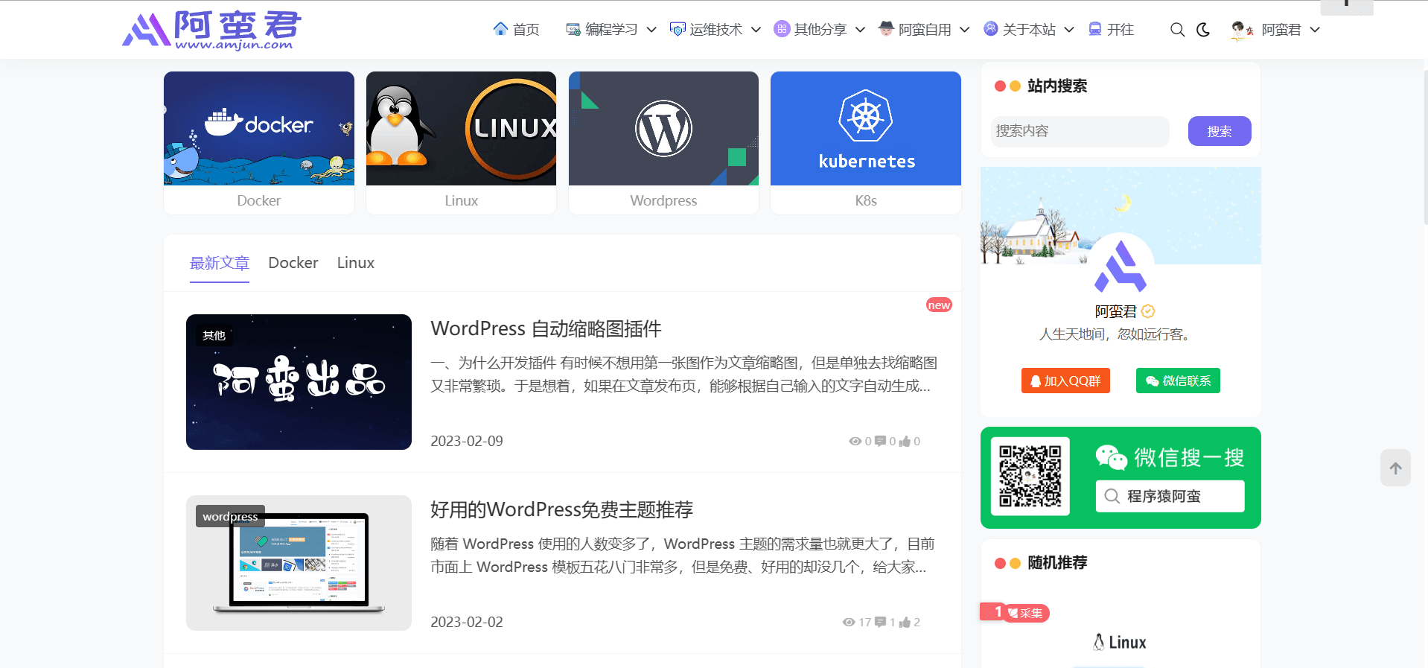Click the text 人生天地间，忽如远行客。

(x=1118, y=334)
